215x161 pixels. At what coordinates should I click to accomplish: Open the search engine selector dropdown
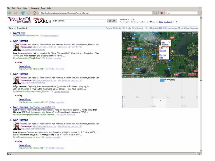tap(164, 13)
